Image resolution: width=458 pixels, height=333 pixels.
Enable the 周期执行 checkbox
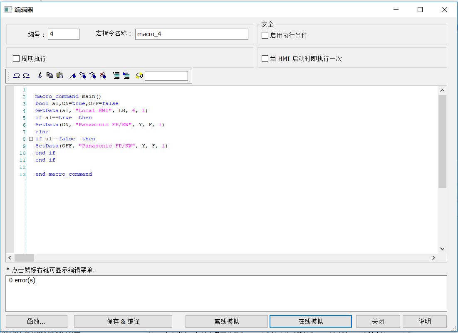[x=17, y=59]
